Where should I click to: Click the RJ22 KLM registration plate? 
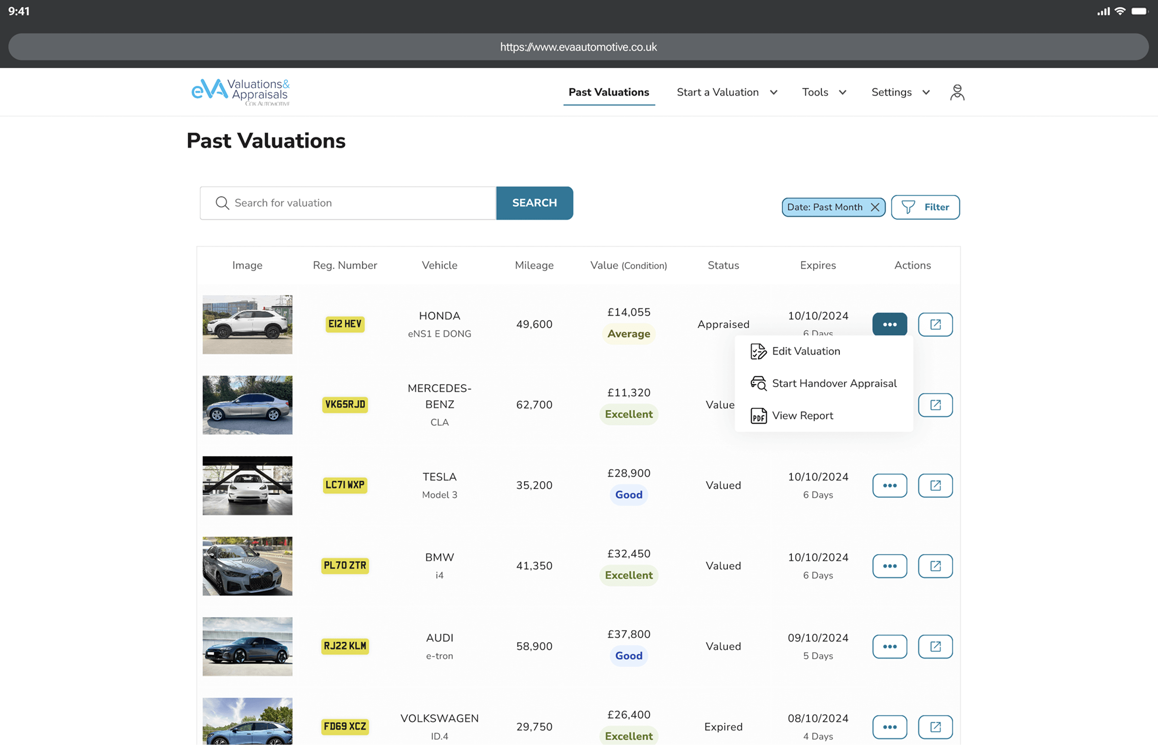pyautogui.click(x=345, y=646)
